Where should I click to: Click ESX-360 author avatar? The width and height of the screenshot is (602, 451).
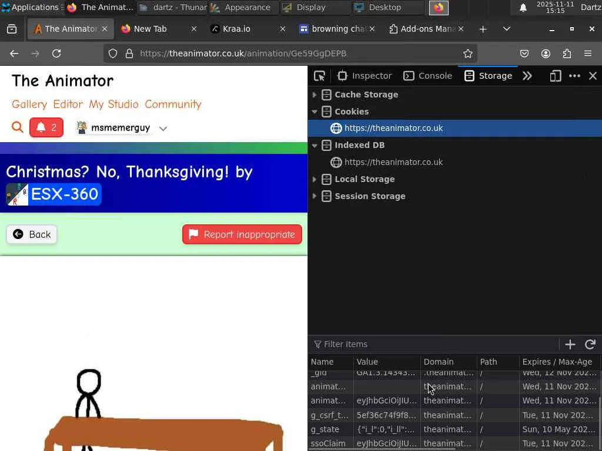[x=17, y=194]
